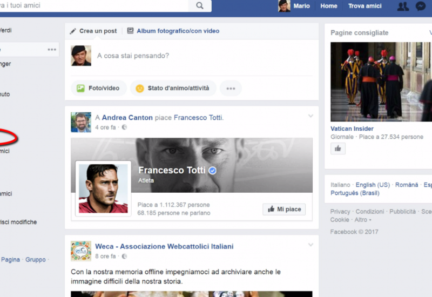Screen dimensions: 432x297
Task: Open the Cookie footer link
Action: tap(340, 220)
